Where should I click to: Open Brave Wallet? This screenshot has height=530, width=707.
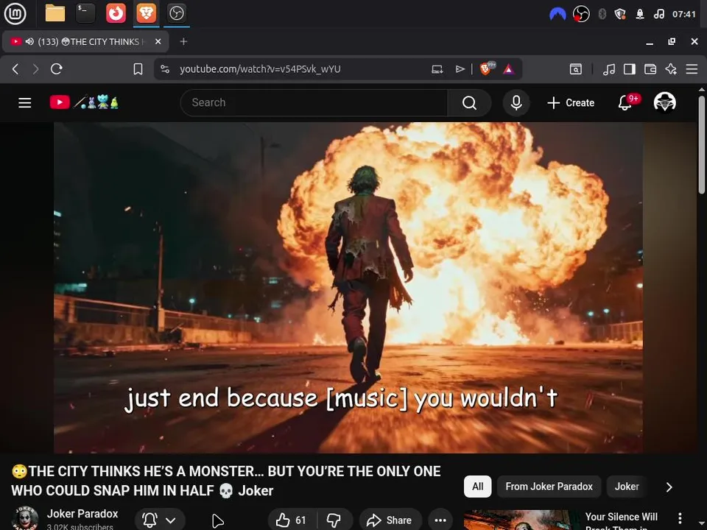[x=650, y=69]
